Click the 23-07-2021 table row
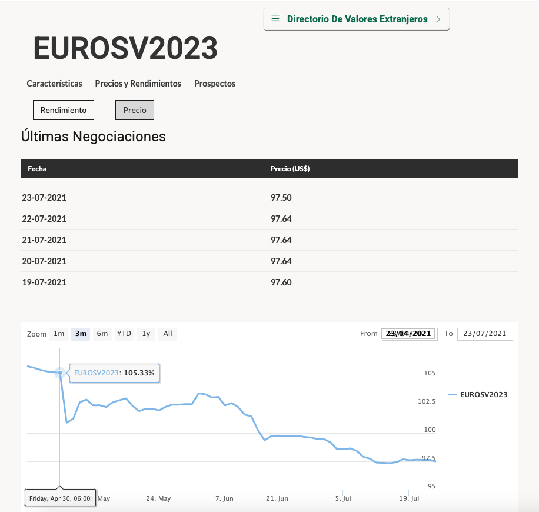539x512 pixels. pos(269,198)
